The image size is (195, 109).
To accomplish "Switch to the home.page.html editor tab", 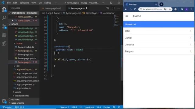I will pos(52,8).
